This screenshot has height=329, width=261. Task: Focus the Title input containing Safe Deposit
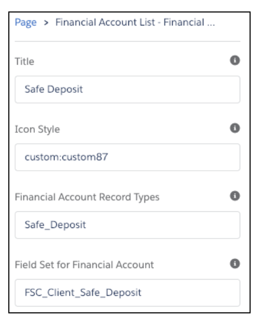[x=127, y=90]
